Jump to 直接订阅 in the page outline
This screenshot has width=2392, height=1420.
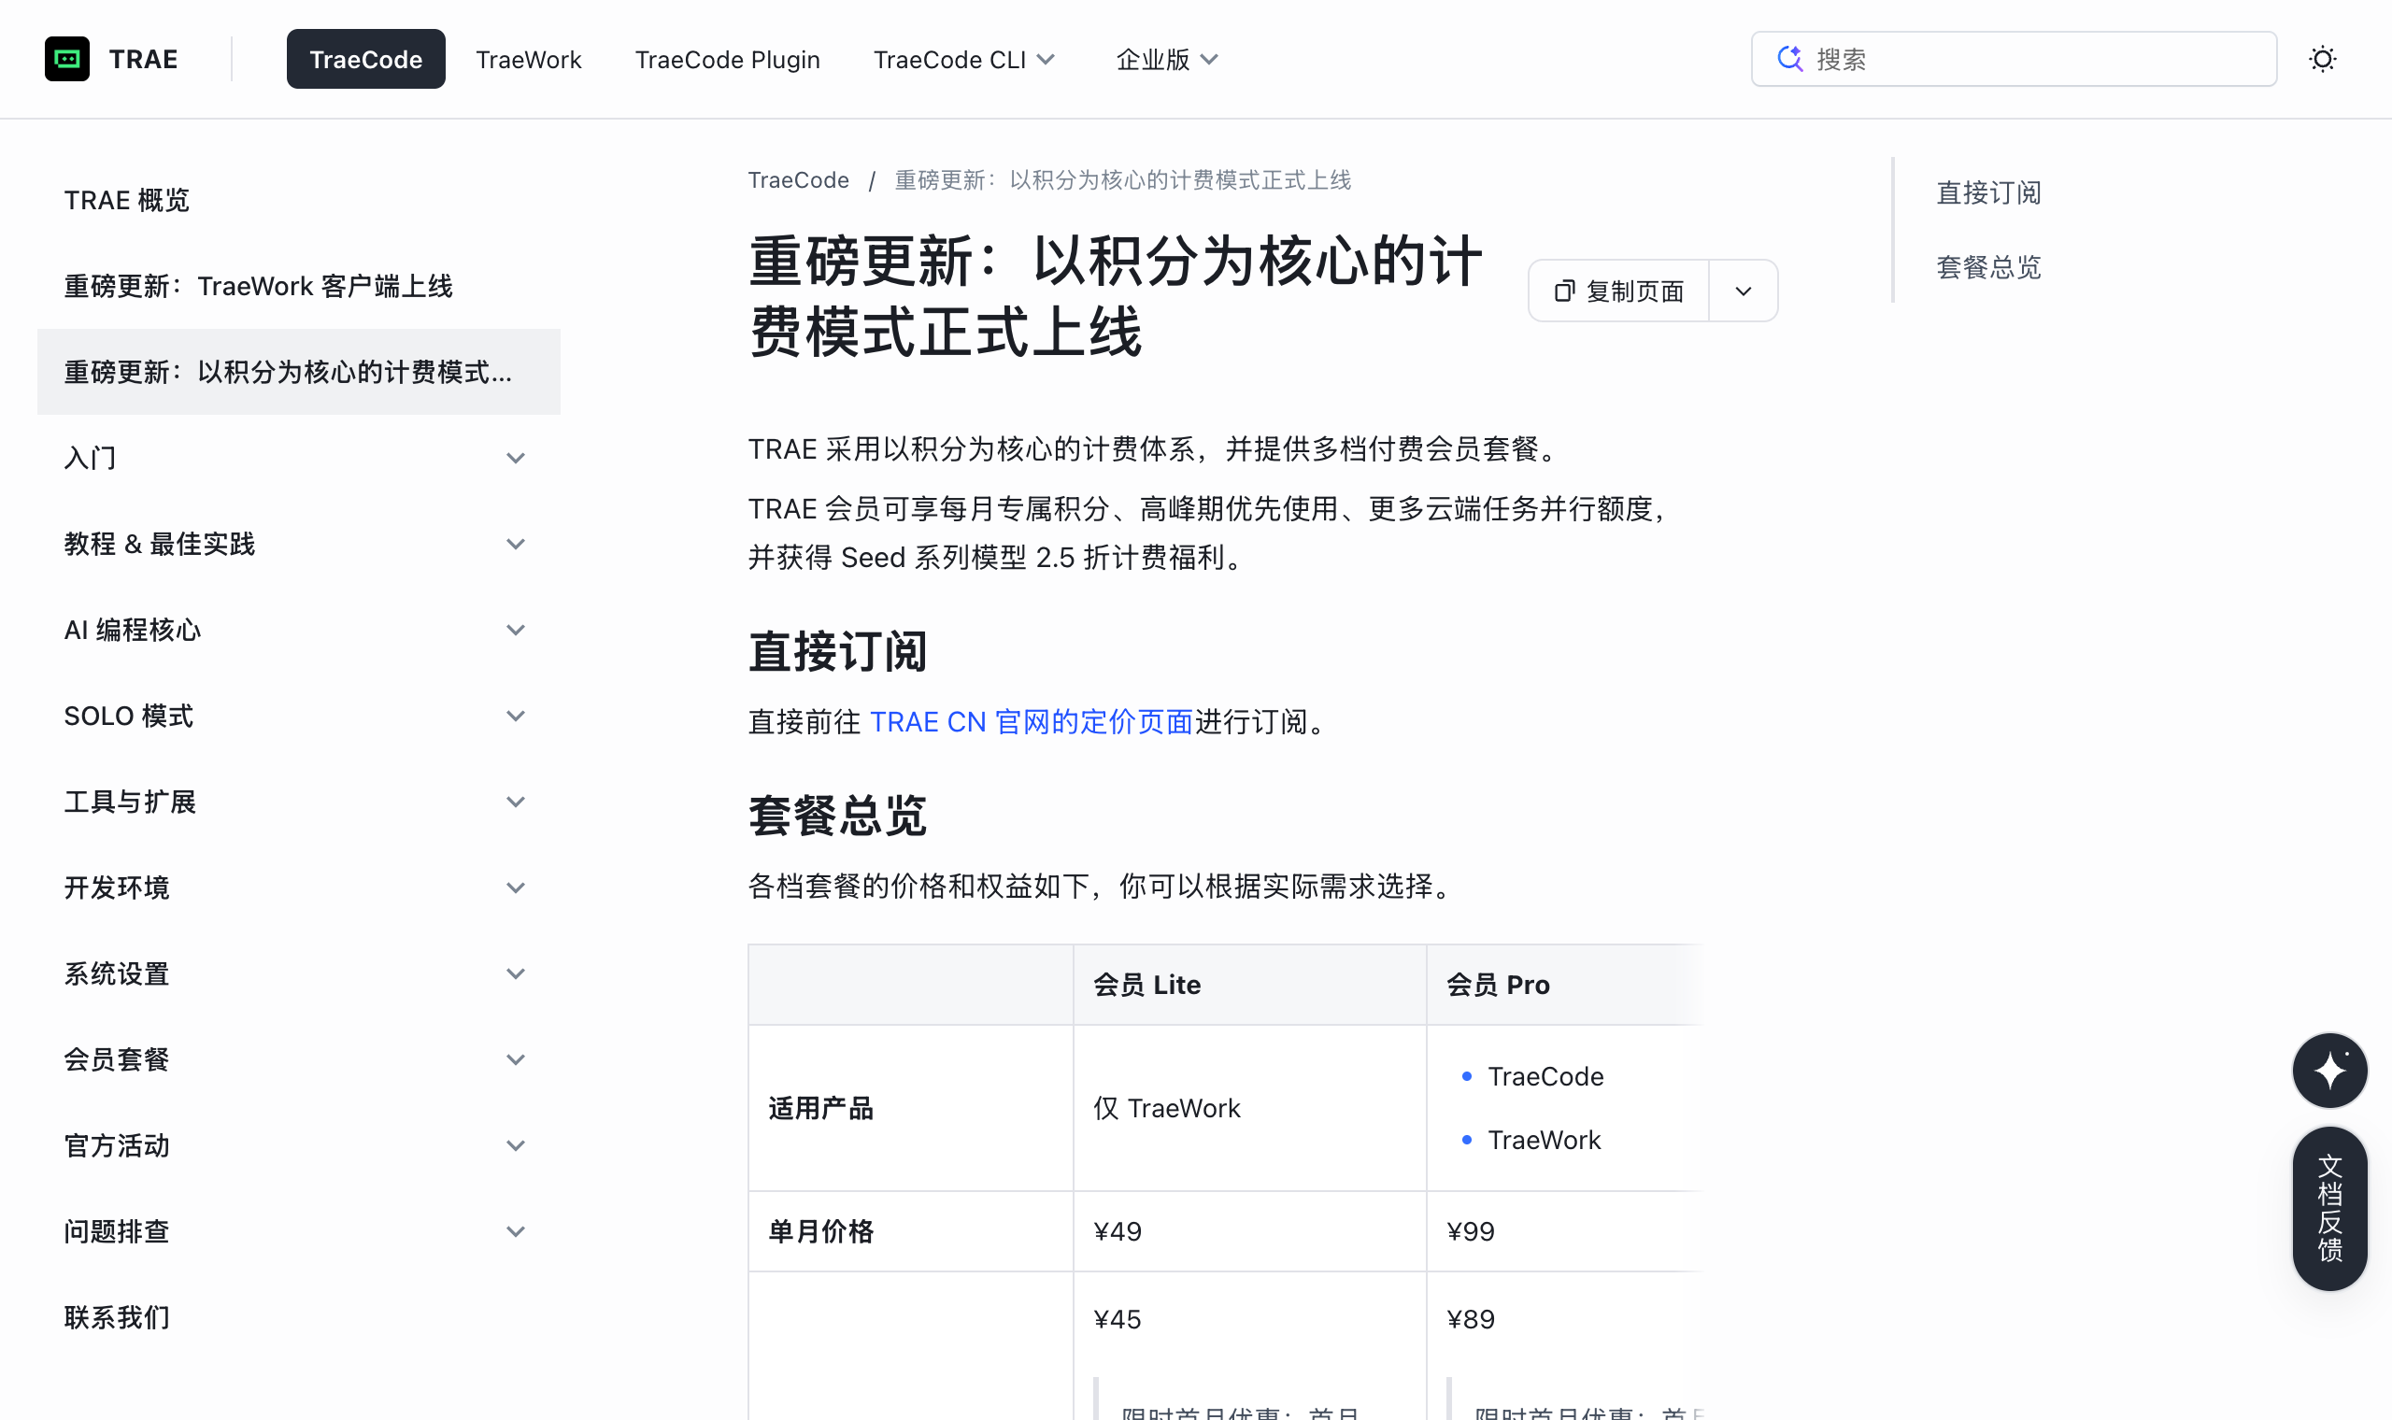click(1988, 192)
